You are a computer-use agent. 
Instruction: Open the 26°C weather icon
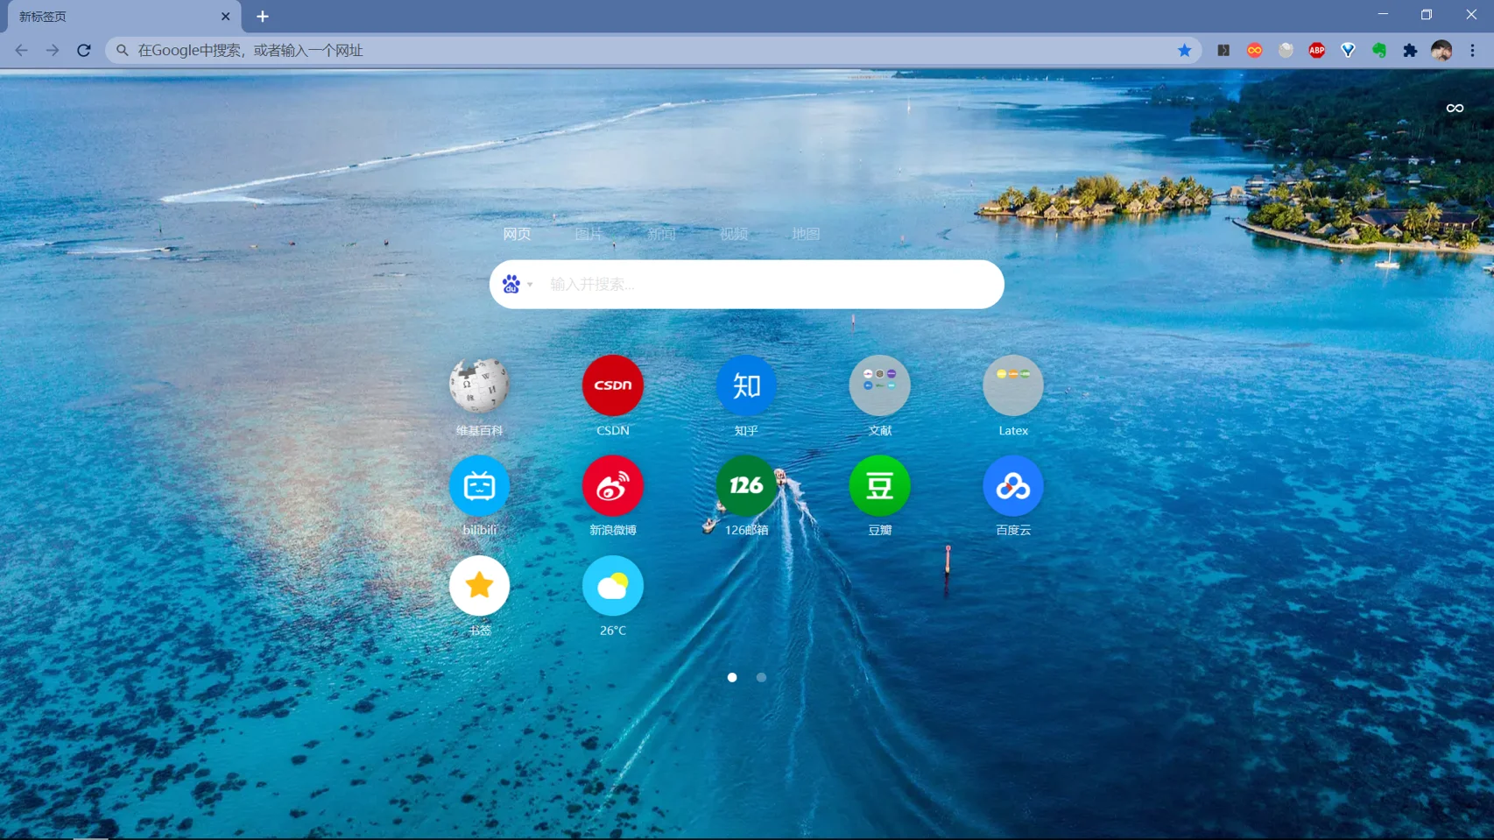613,585
